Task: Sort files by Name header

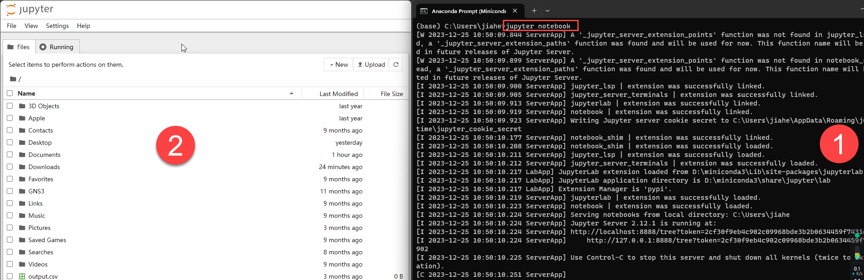Action: pos(26,93)
